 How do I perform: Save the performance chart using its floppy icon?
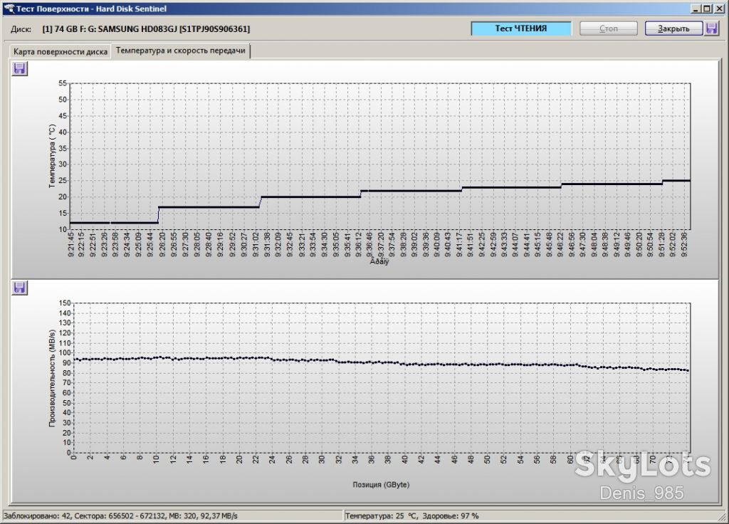pos(19,288)
